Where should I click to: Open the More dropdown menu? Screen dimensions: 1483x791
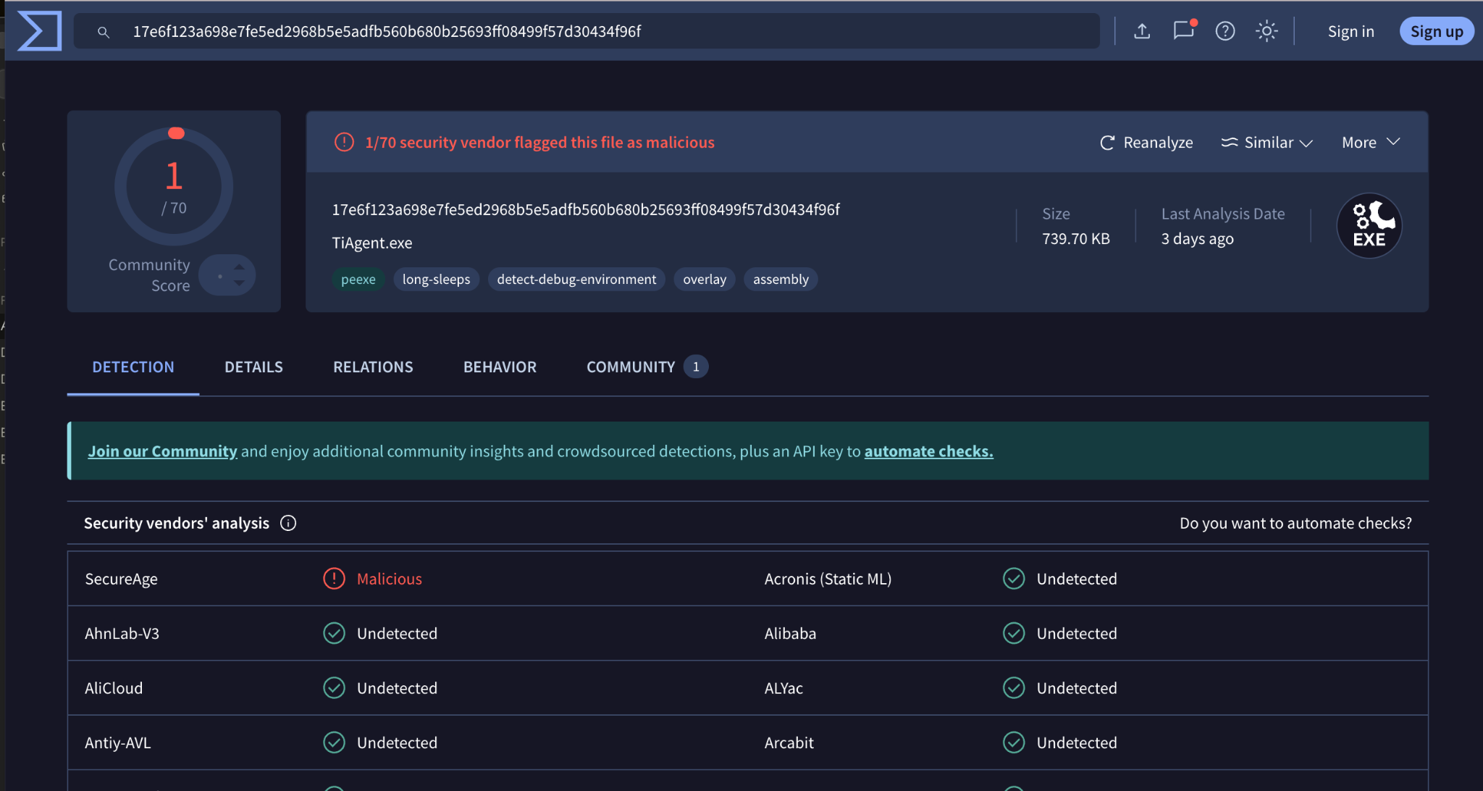[1371, 142]
